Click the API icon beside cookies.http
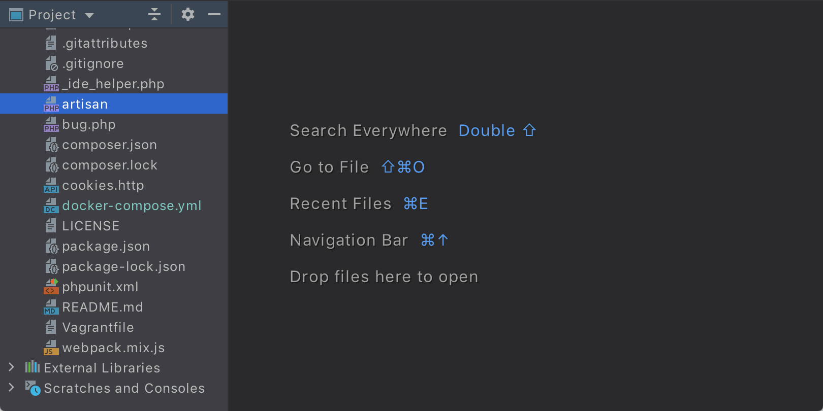The height and width of the screenshot is (411, 823). 51,186
